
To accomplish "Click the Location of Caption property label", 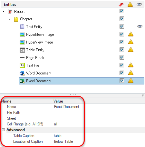I will (x=28, y=142).
